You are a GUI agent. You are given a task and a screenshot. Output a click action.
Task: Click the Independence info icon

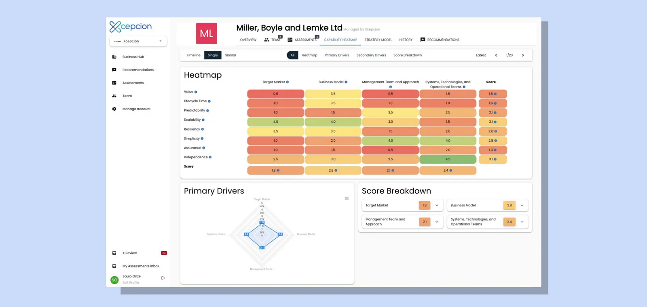pyautogui.click(x=210, y=157)
